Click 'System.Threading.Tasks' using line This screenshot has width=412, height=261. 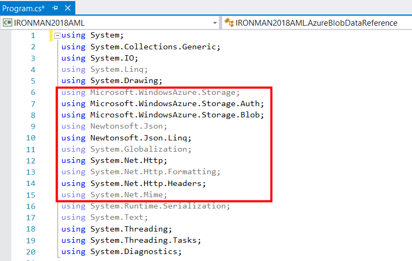[131, 240]
